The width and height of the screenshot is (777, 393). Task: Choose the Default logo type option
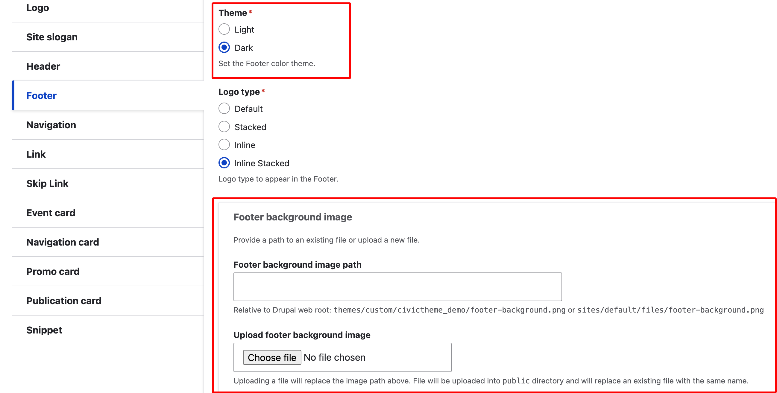click(x=224, y=109)
